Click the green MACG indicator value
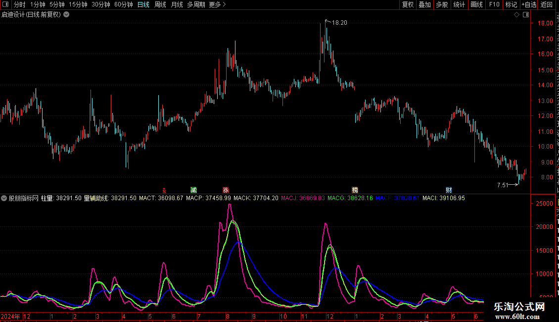 point(350,198)
